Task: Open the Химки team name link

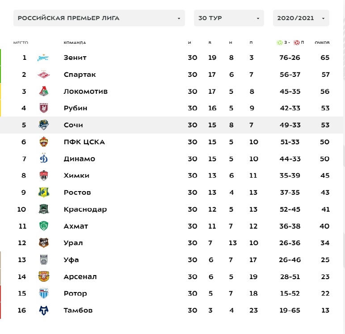Action: 76,175
